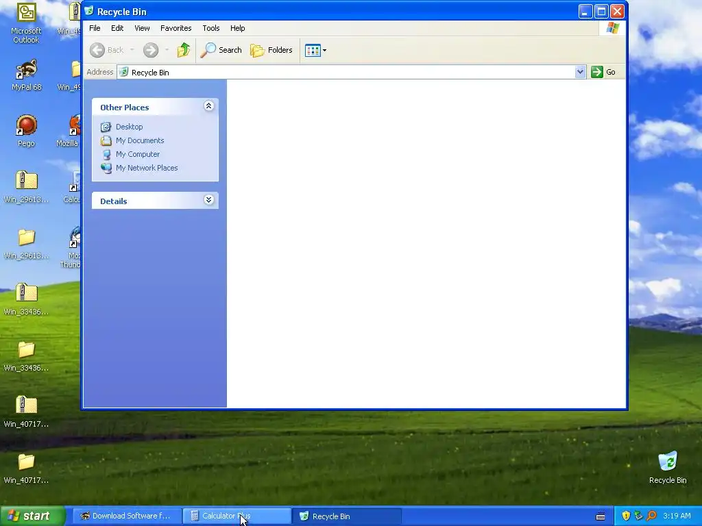Click the My Documents folder icon
Screen dimensions: 702x526
tap(106, 140)
